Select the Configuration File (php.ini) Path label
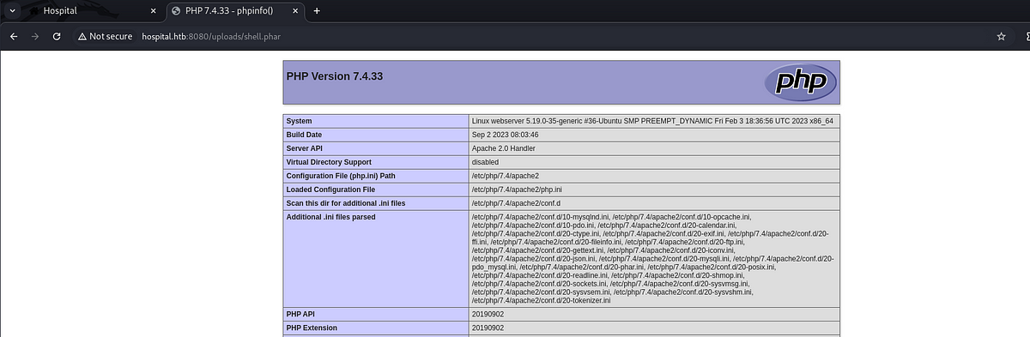Screen dimensions: 1030x337 click(x=375, y=176)
